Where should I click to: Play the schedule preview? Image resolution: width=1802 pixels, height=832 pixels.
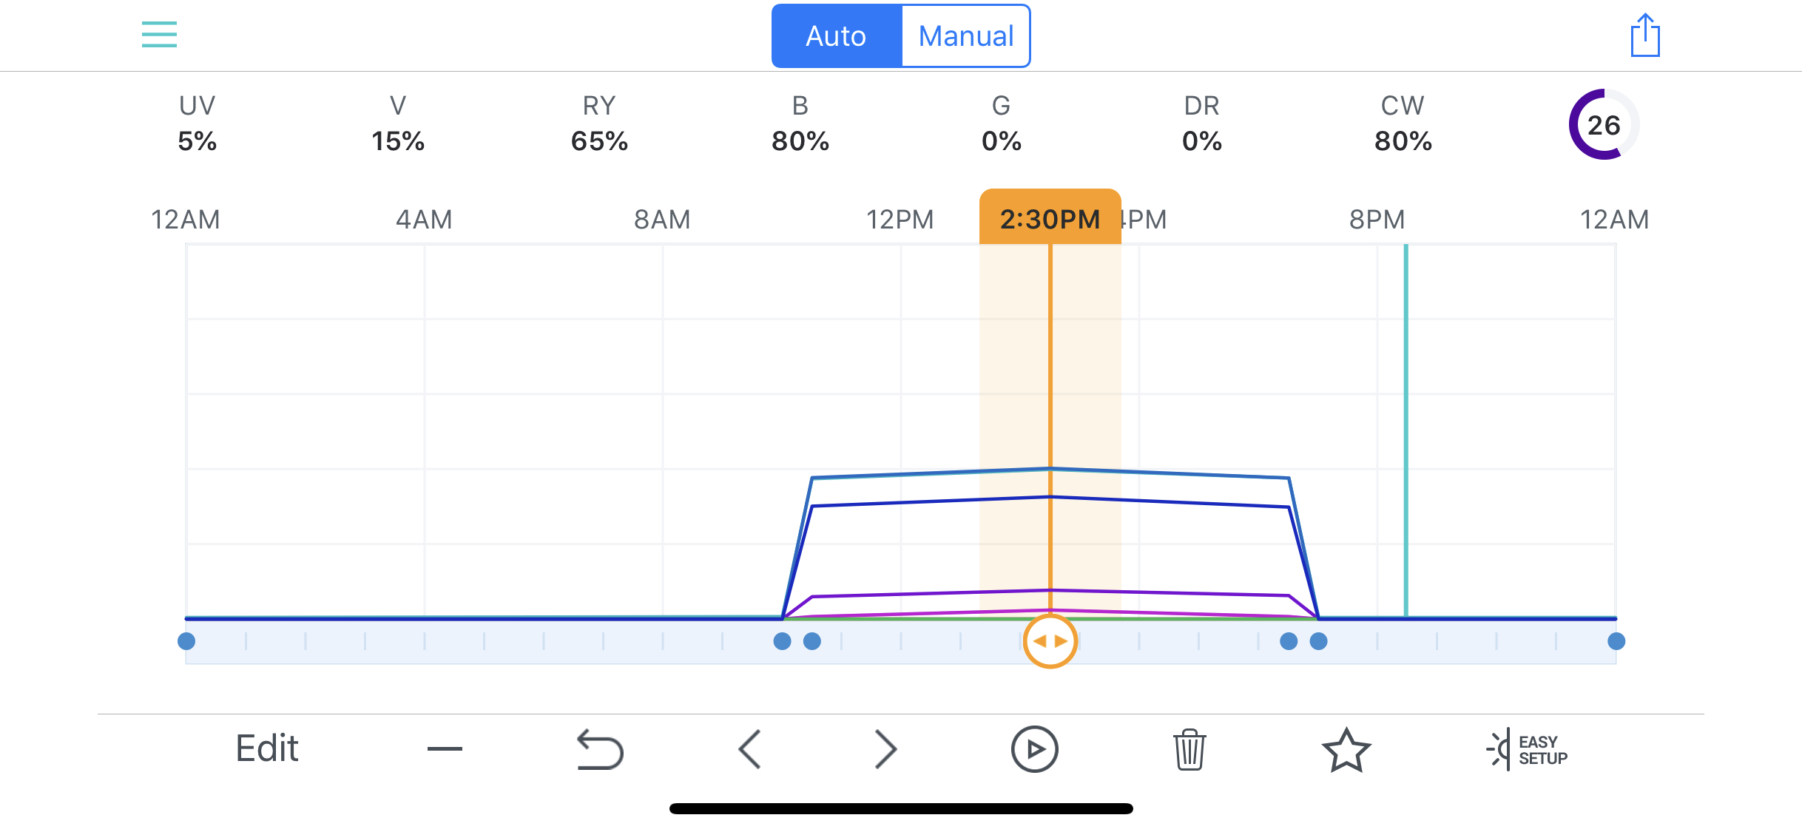tap(1034, 749)
